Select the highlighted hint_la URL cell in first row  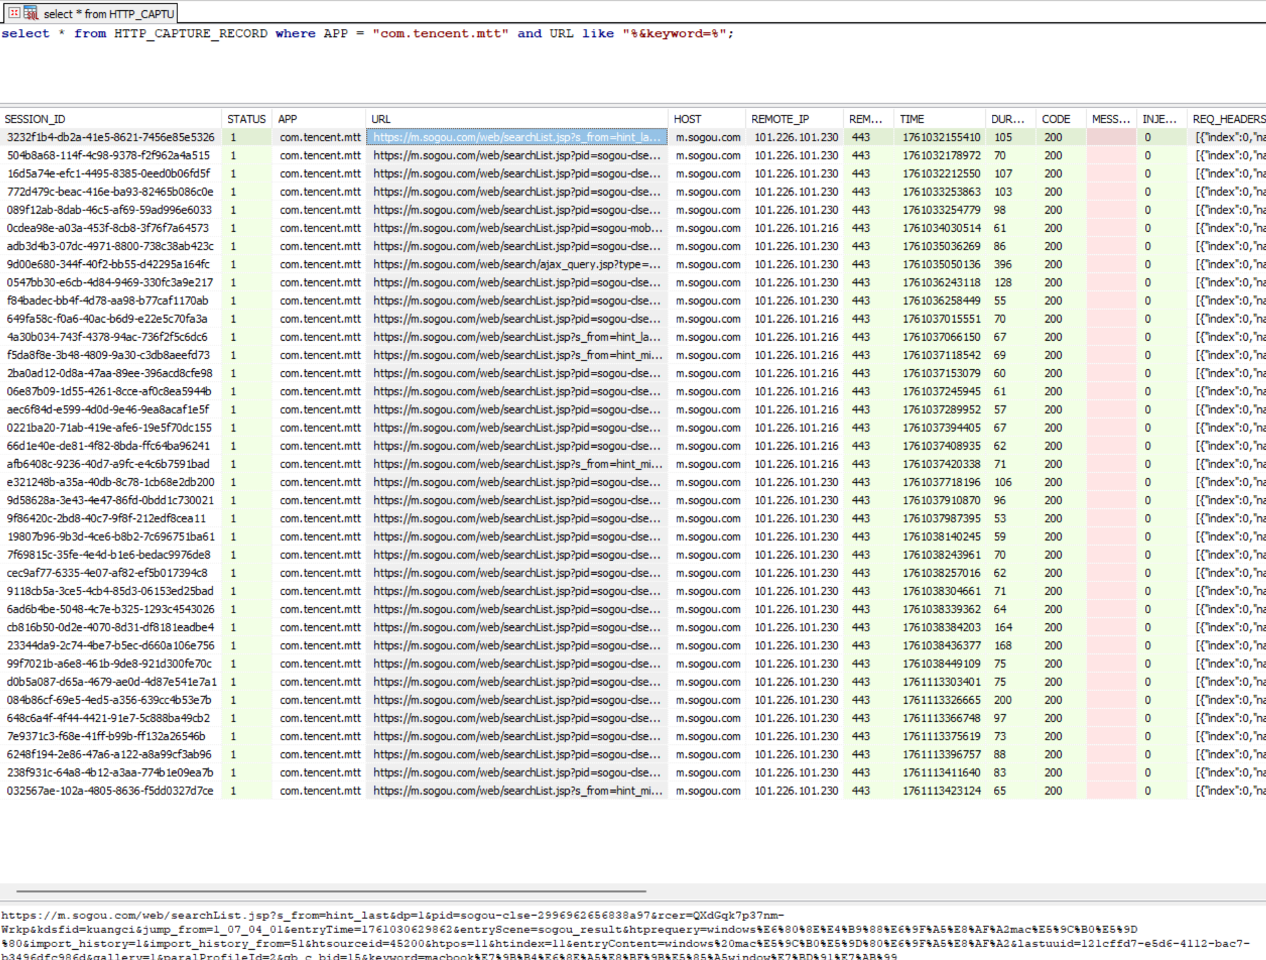[x=516, y=137]
